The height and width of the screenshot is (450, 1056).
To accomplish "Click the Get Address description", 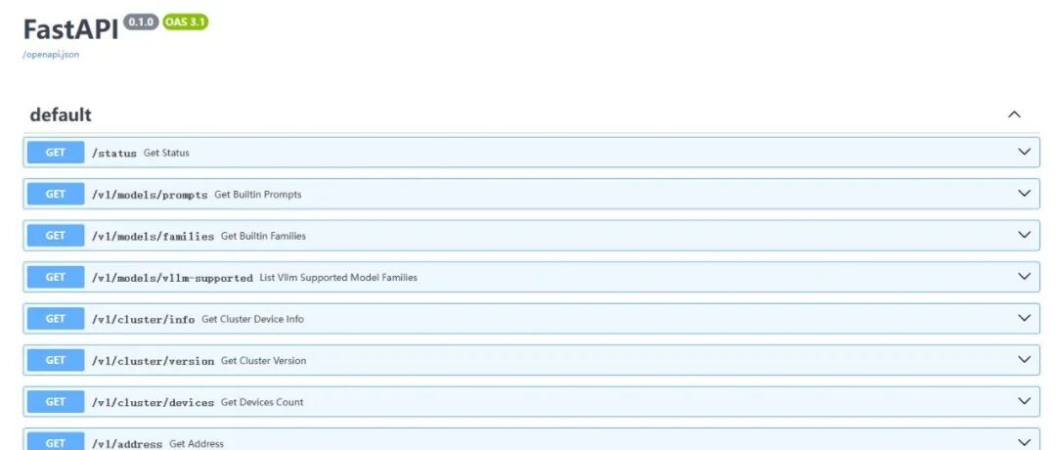I will [197, 443].
